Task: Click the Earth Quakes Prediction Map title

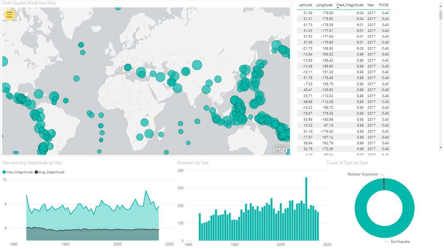Action: tap(29, 3)
